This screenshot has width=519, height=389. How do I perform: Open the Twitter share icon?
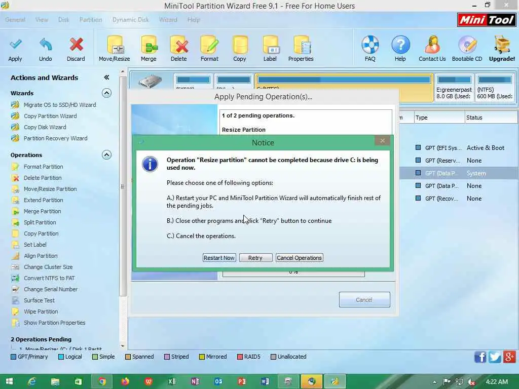tap(495, 357)
